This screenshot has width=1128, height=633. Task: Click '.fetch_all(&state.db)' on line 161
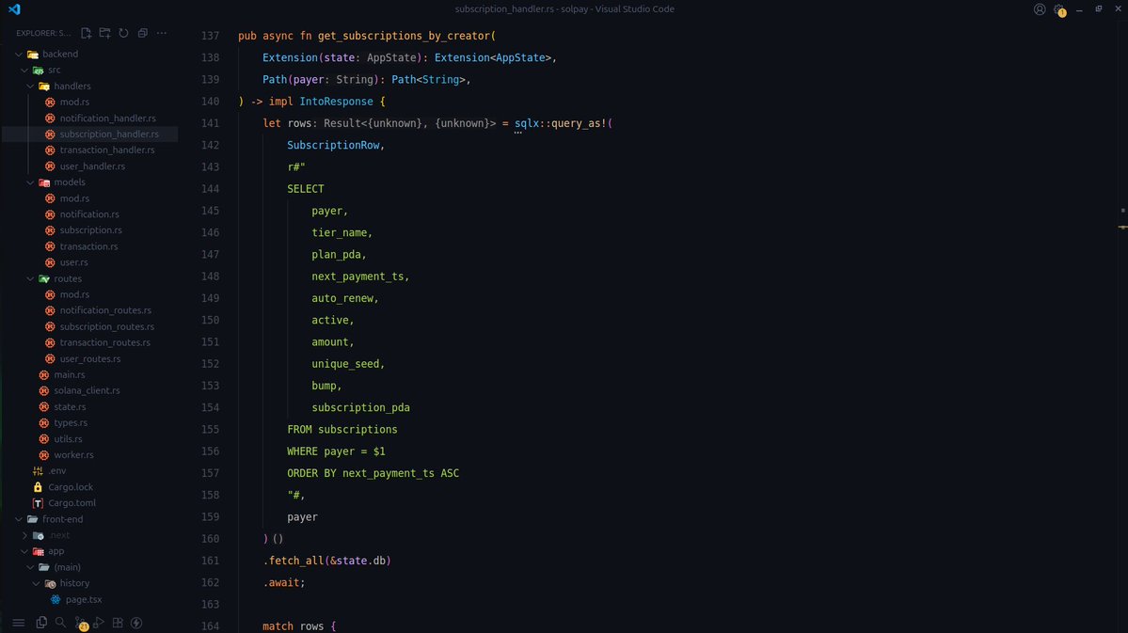326,562
